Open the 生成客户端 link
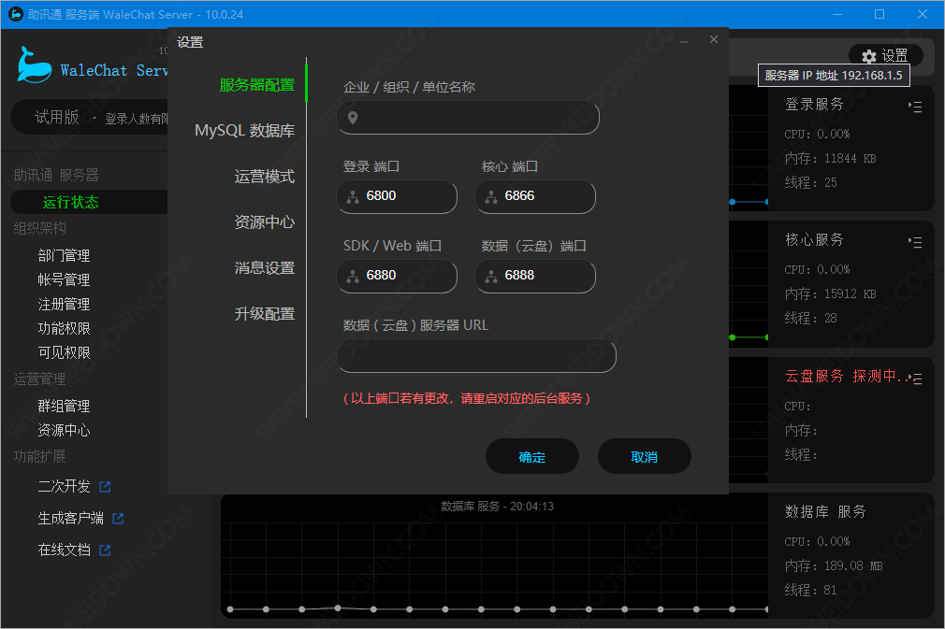 (x=70, y=519)
